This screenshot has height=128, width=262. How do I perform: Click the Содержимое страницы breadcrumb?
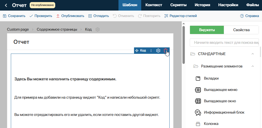point(57,30)
